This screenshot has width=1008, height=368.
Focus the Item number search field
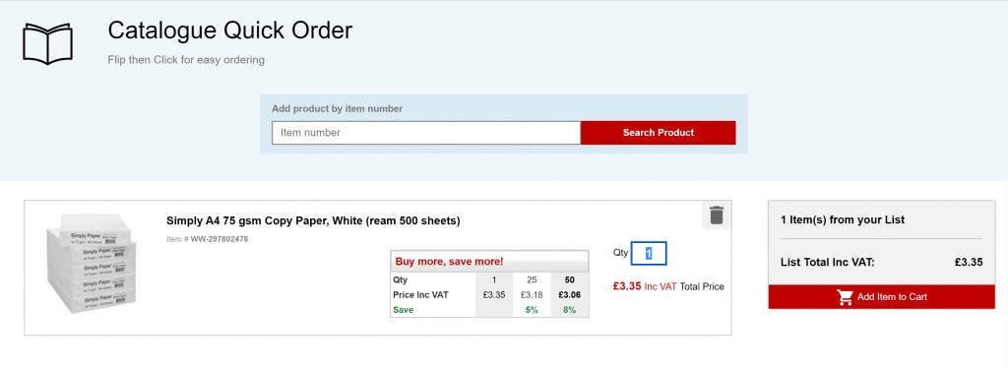tap(426, 132)
